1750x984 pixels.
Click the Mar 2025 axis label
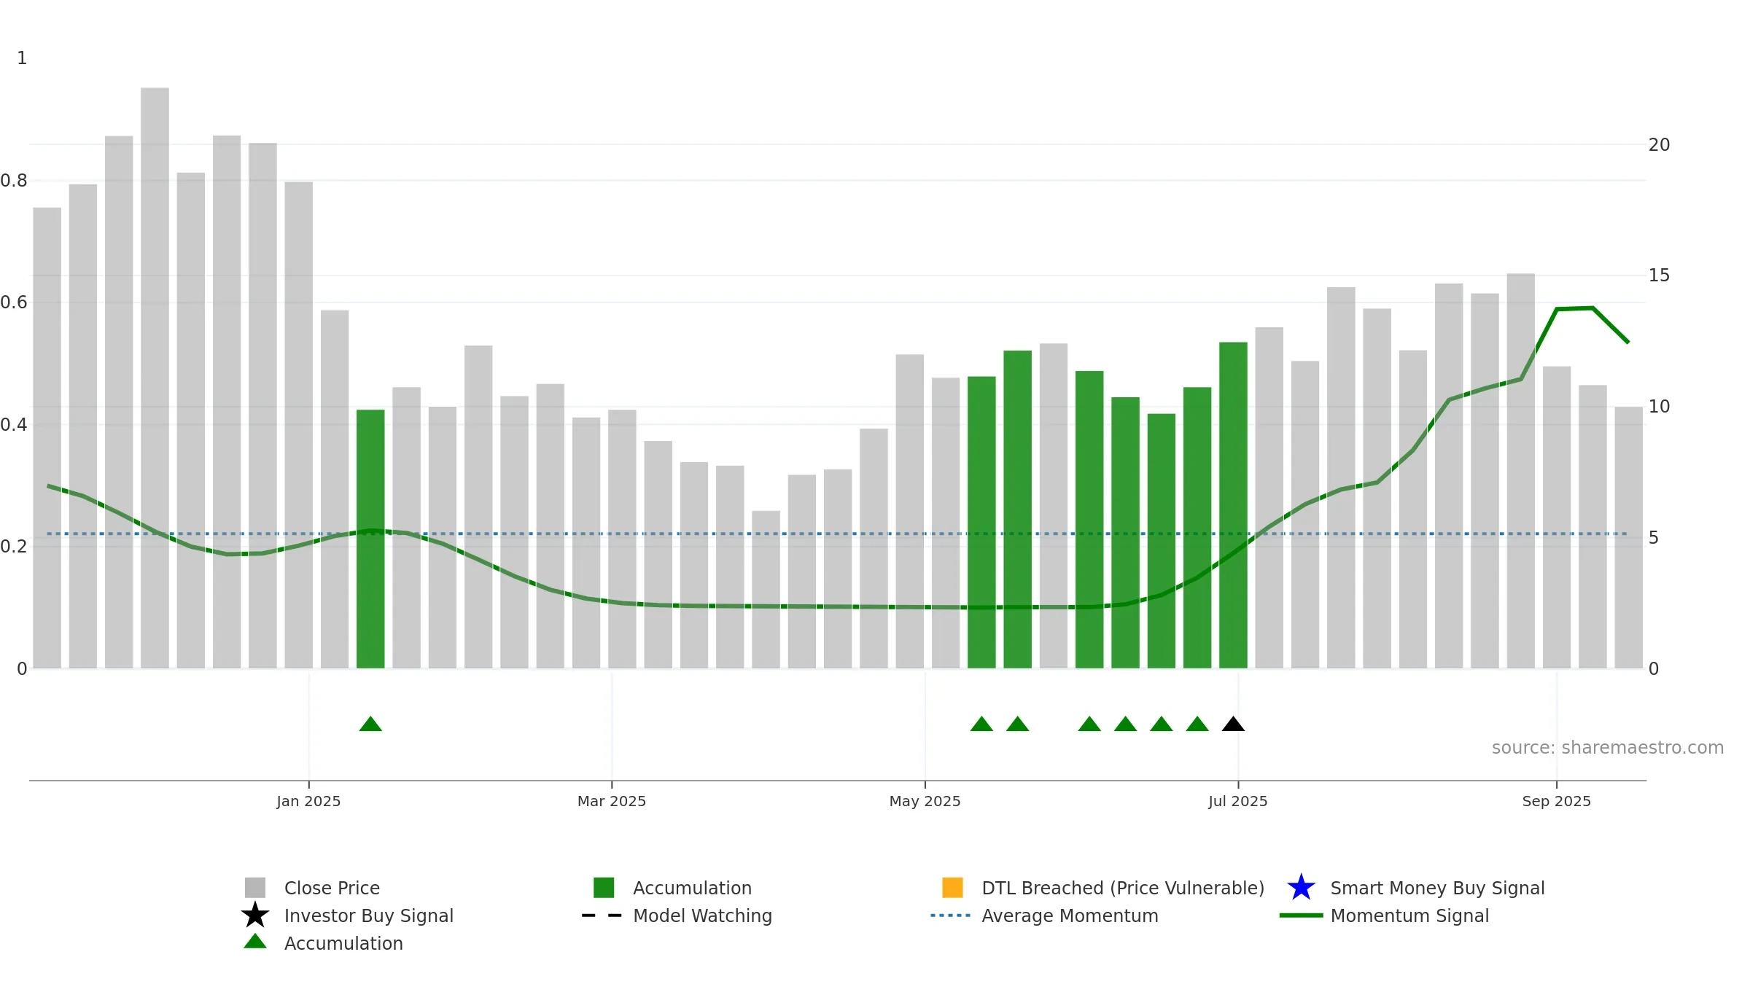(612, 801)
